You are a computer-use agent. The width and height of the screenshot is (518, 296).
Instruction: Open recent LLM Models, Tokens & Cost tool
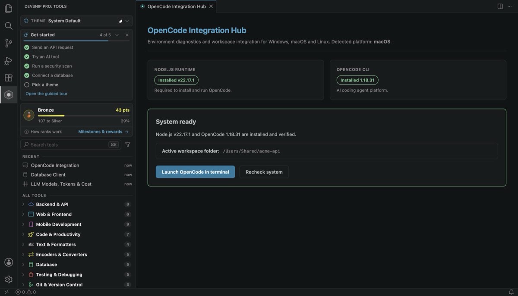click(77, 184)
